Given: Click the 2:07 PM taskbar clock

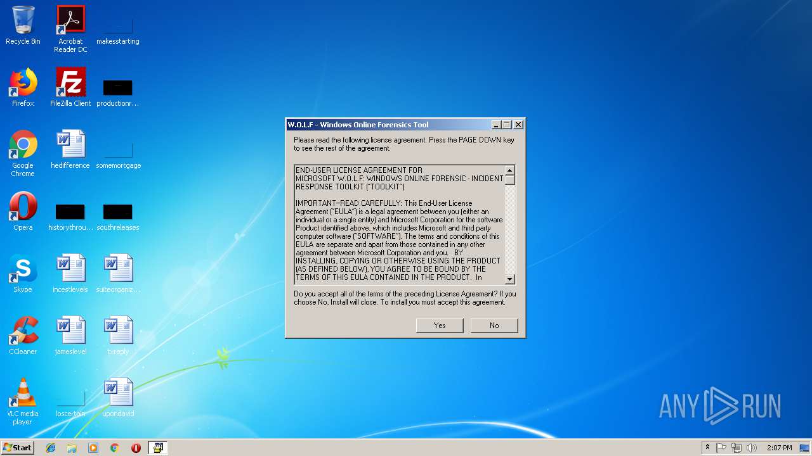Looking at the screenshot, I should [780, 448].
